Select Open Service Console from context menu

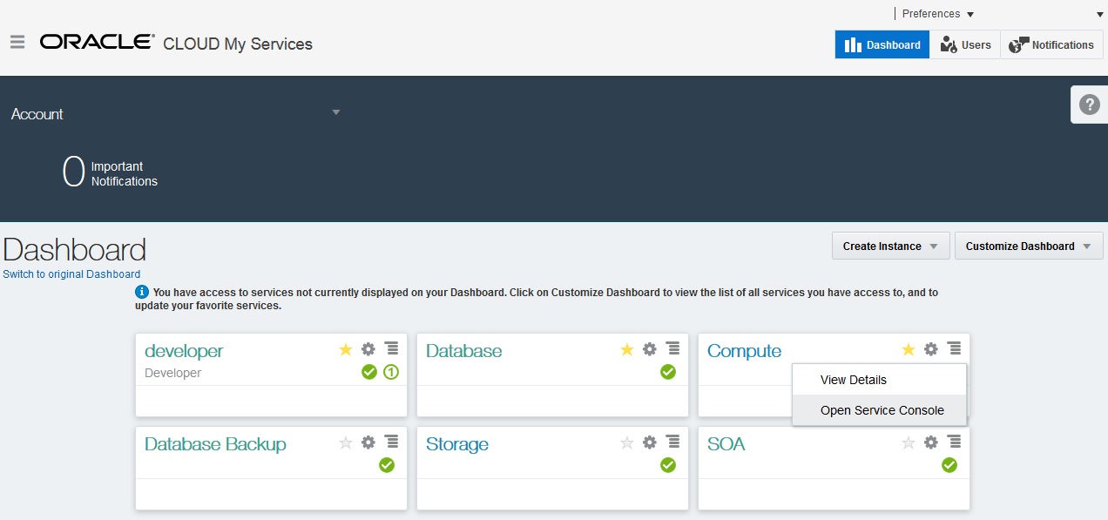(881, 409)
